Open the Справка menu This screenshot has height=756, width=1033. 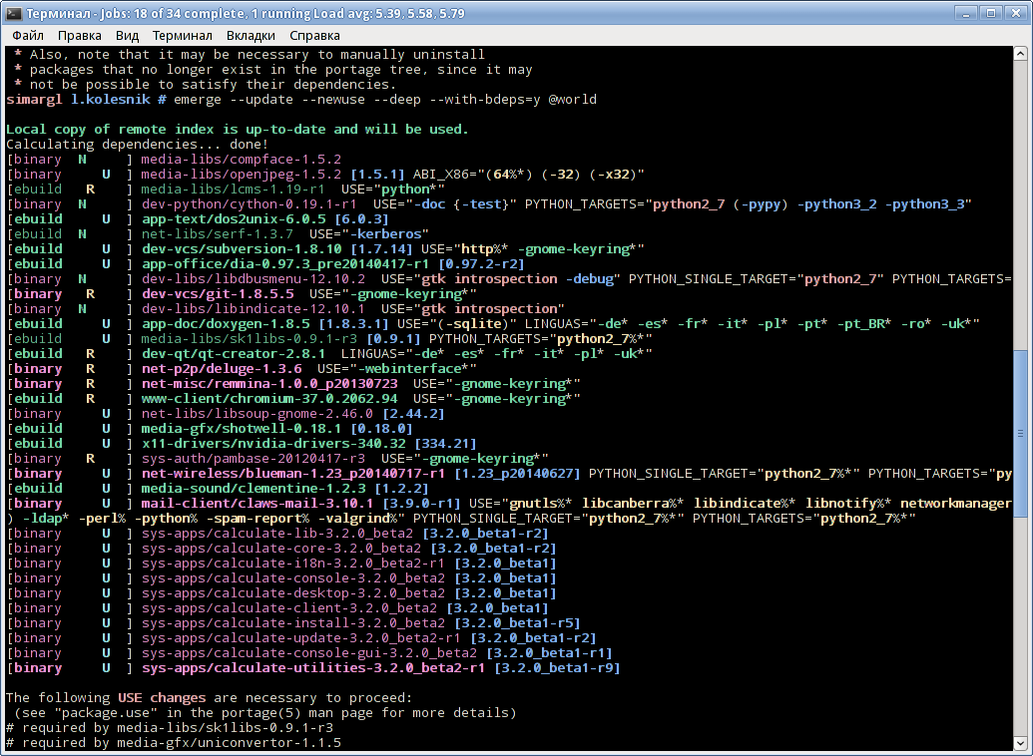tap(315, 36)
